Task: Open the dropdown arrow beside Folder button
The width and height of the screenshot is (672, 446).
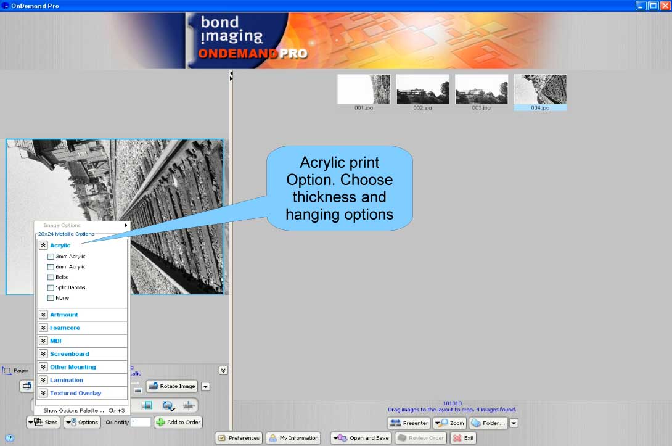Action: 514,423
